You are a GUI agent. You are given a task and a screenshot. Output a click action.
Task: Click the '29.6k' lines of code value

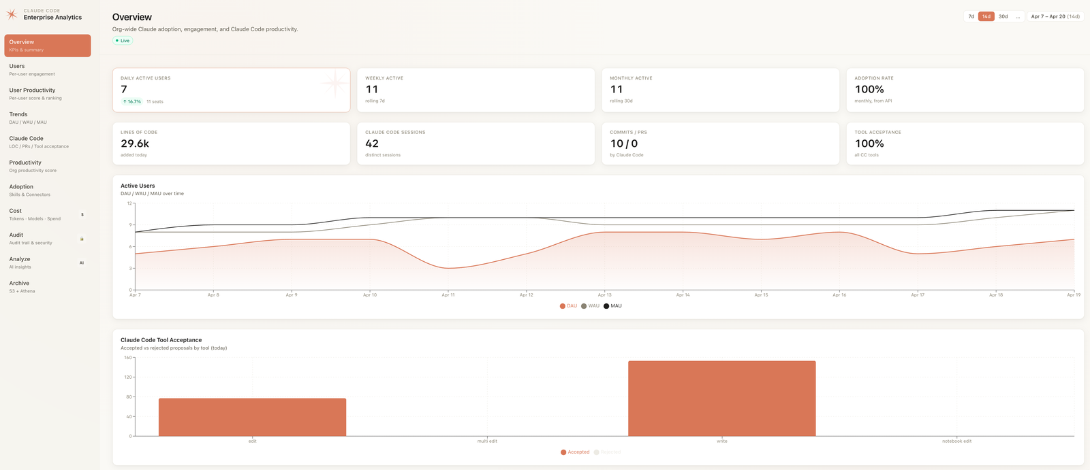coord(135,144)
